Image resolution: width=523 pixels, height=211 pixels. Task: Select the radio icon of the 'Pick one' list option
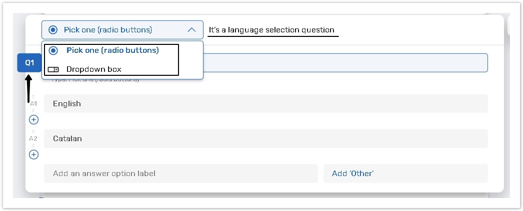click(x=53, y=50)
